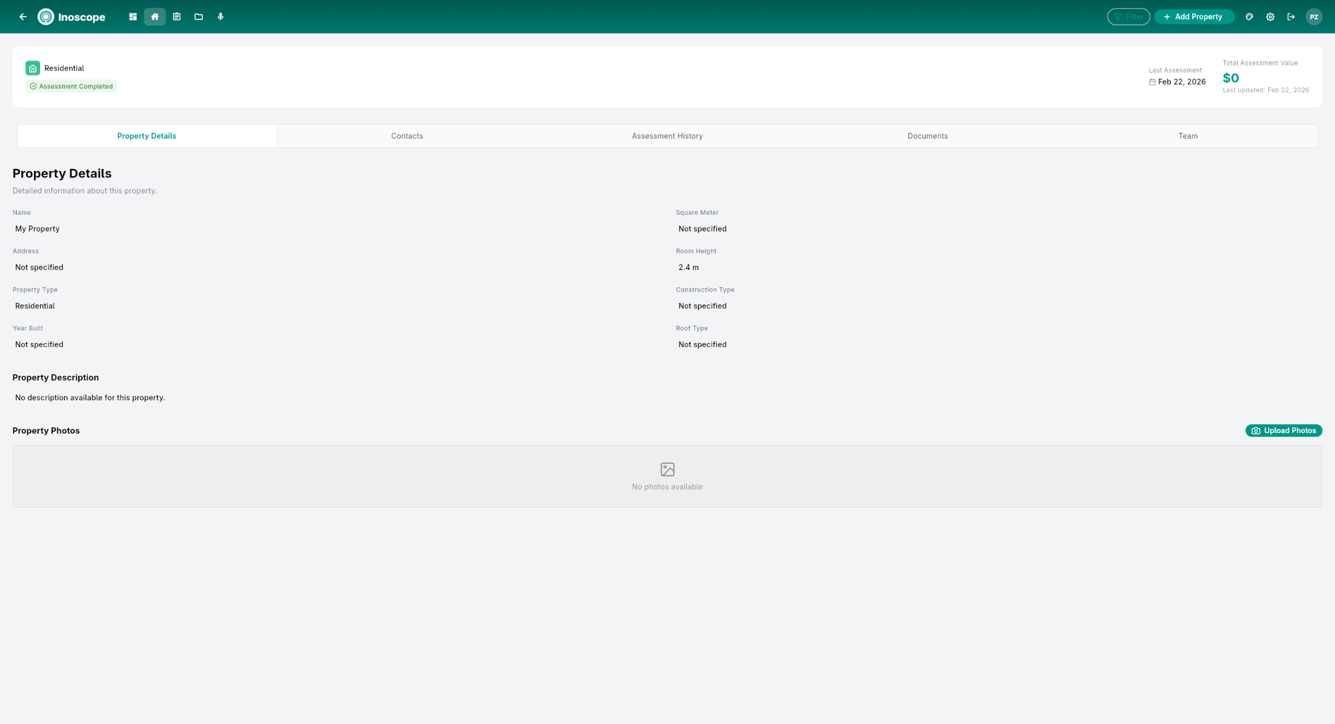Select the home properties icon
Image resolution: width=1335 pixels, height=724 pixels.
click(154, 16)
